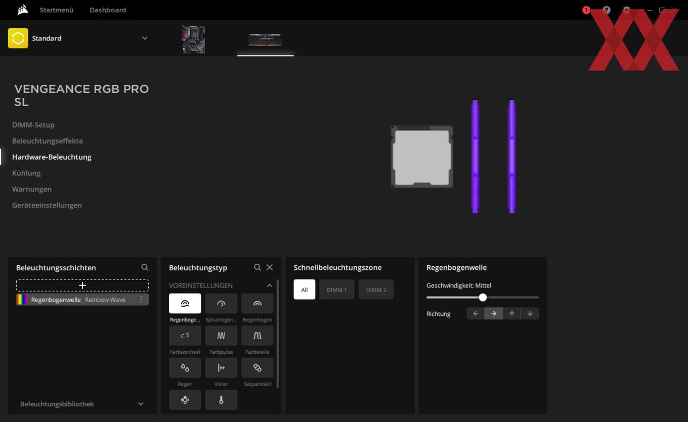This screenshot has width=688, height=422.
Task: Open the Dashboard tab
Action: pyautogui.click(x=108, y=10)
